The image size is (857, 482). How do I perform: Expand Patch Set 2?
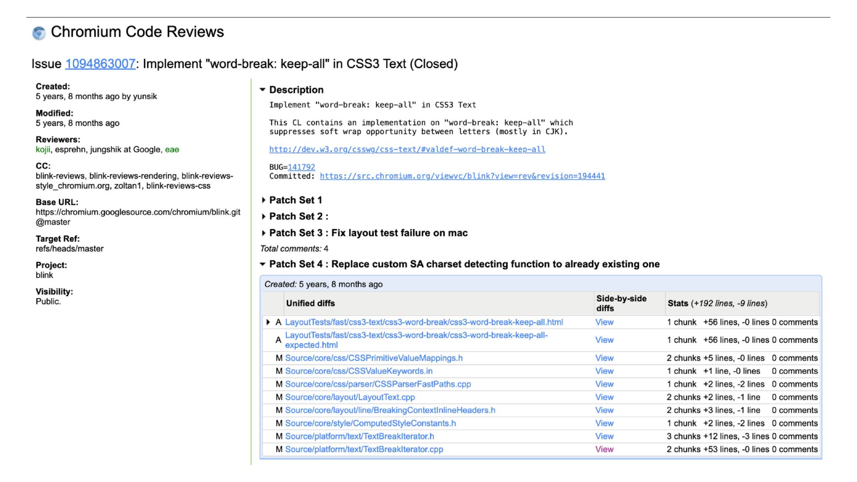[x=263, y=216]
